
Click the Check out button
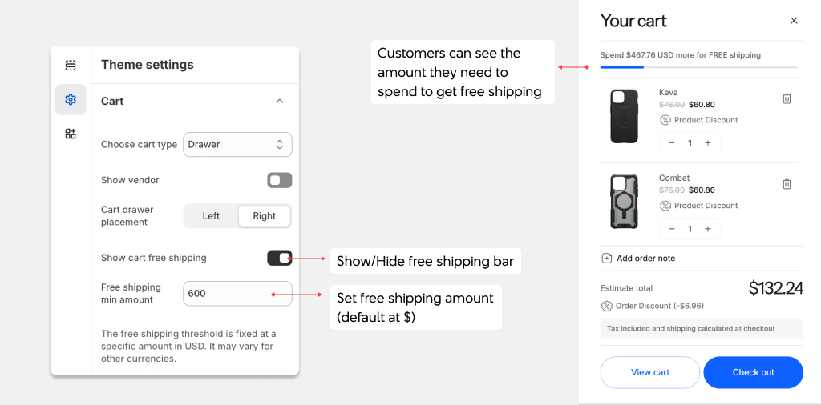tap(753, 373)
